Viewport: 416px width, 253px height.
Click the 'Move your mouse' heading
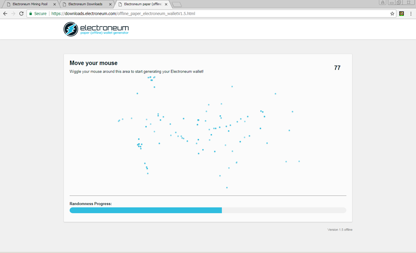point(93,63)
